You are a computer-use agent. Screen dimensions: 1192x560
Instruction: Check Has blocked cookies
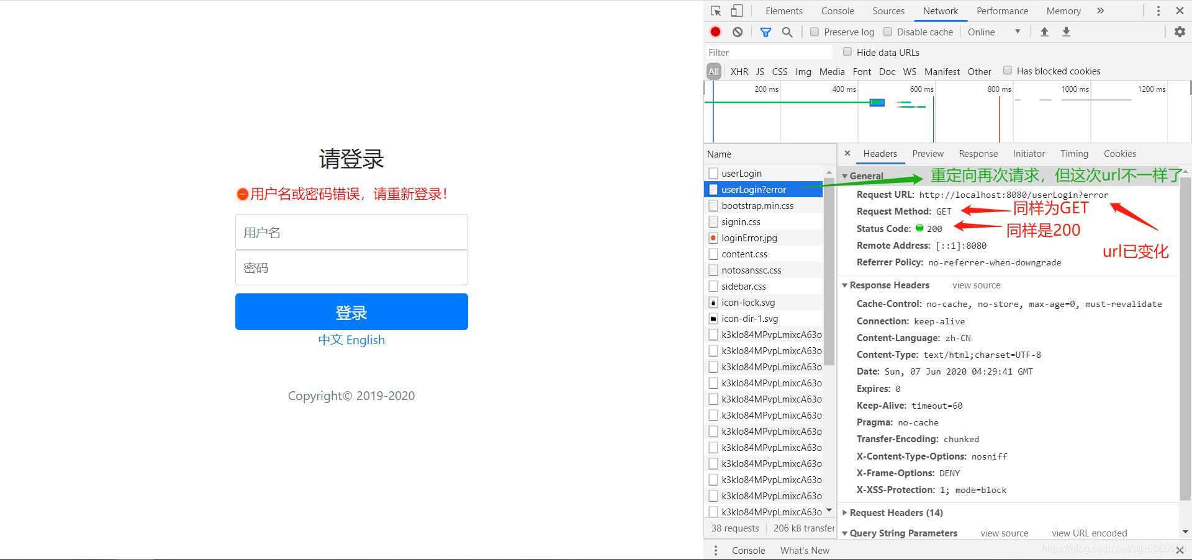(1008, 71)
